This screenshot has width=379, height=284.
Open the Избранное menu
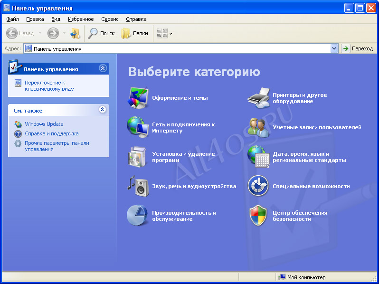tap(81, 19)
